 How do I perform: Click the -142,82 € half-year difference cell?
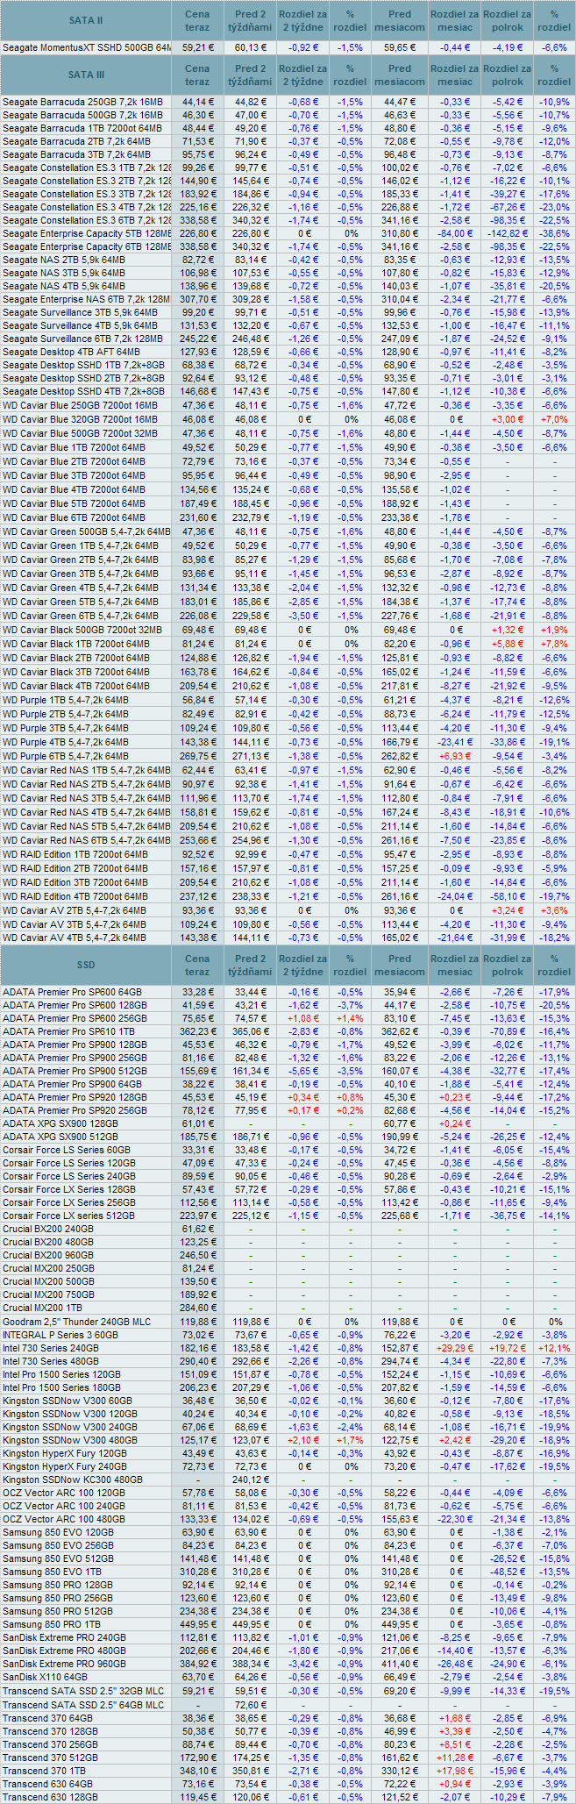507,233
